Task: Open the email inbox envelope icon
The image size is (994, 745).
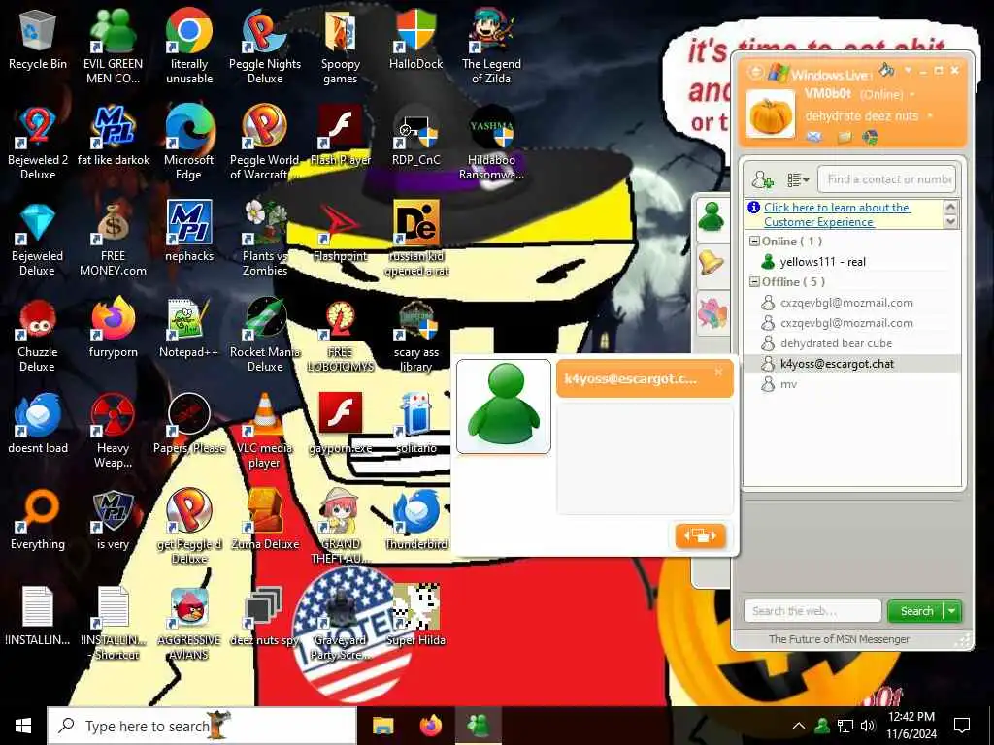Action: tap(814, 136)
